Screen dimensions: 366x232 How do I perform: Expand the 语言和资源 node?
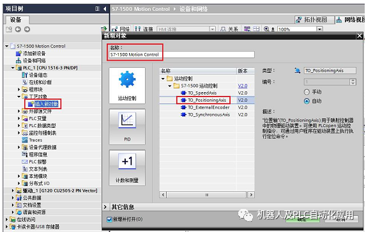[13, 212]
